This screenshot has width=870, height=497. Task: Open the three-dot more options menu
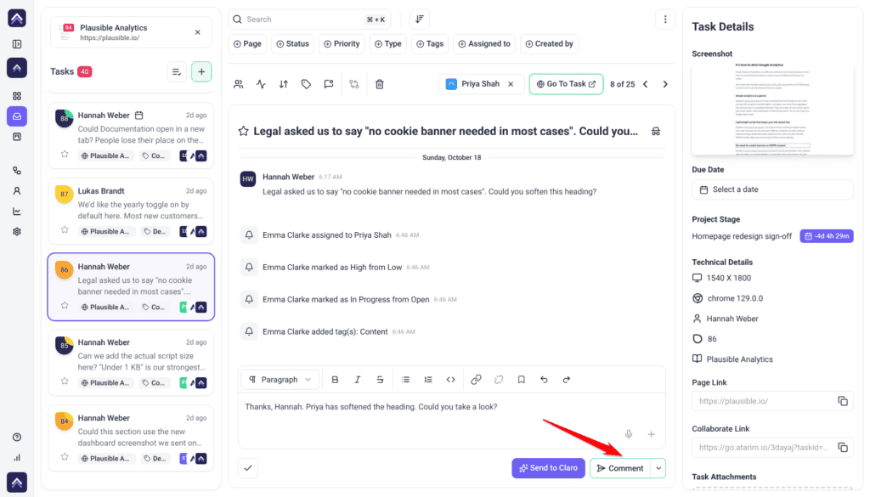(x=665, y=20)
